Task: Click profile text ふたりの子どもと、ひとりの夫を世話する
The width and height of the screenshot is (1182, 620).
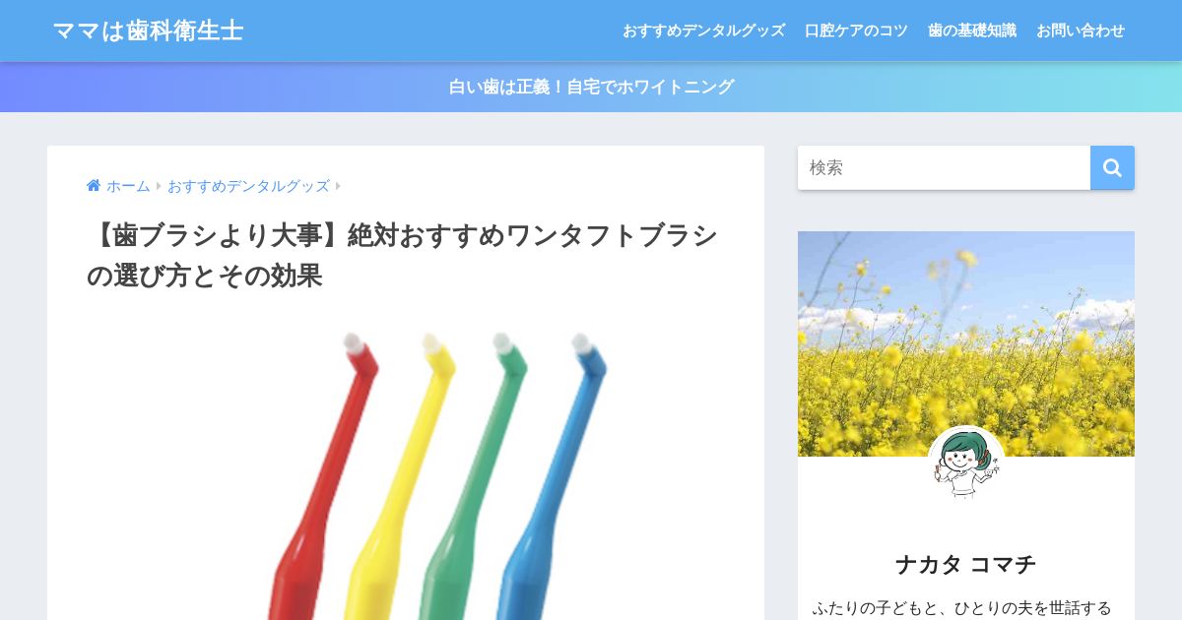Action: tap(961, 608)
